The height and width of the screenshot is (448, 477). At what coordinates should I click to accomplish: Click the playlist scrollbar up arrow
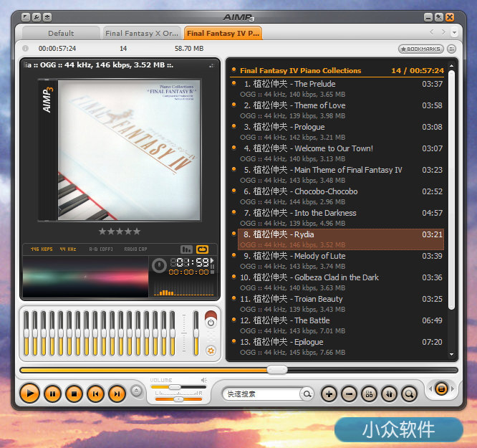click(x=451, y=66)
